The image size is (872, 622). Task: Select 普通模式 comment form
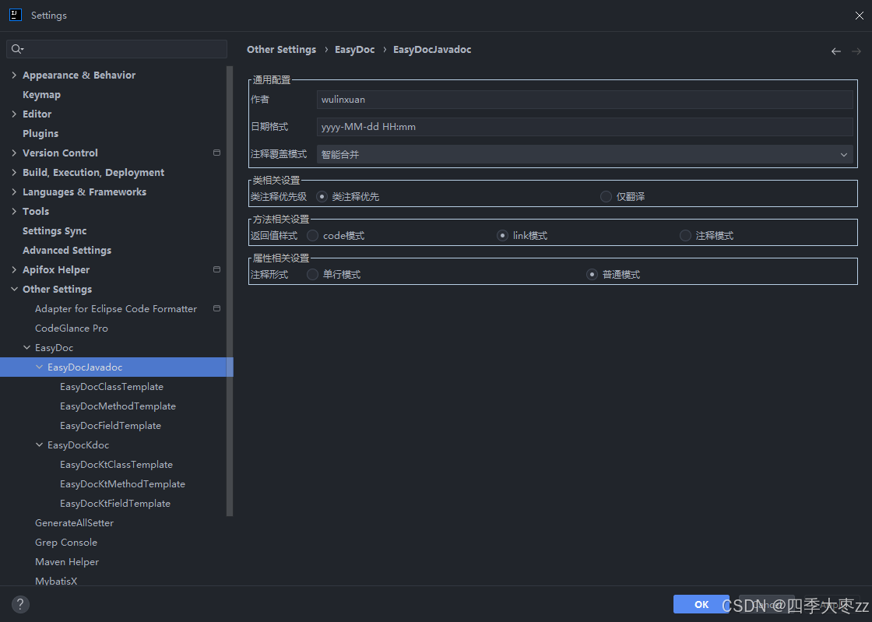(592, 275)
